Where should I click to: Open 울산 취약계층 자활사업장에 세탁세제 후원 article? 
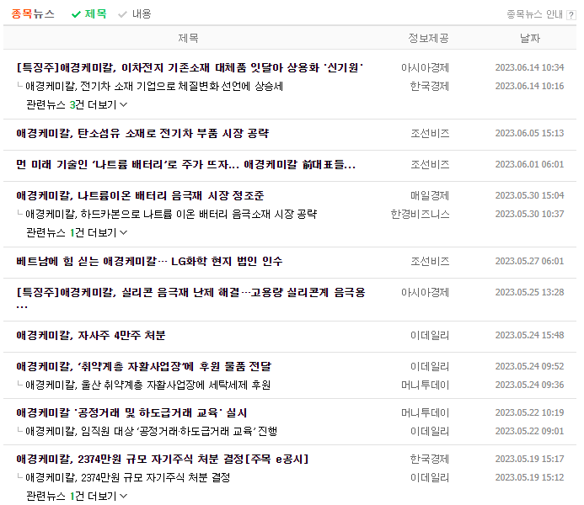coord(147,385)
